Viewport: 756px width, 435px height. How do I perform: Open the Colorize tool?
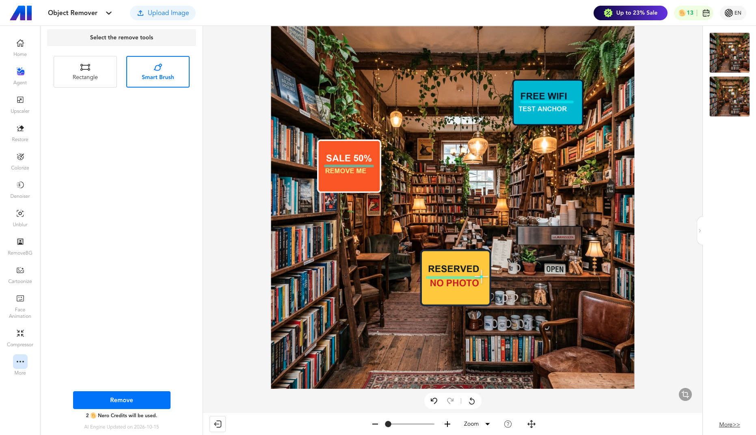point(20,161)
